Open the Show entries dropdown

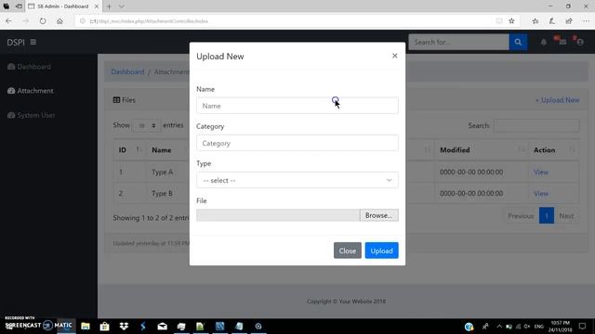pos(146,125)
